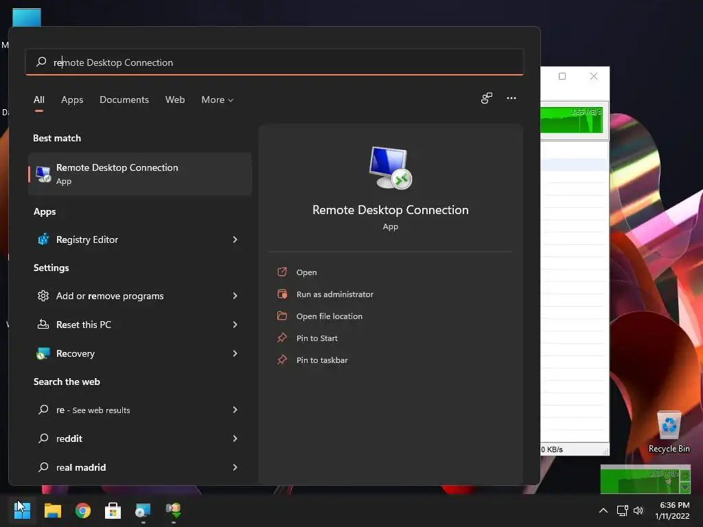Screen dimensions: 703x527
Task: Click 'Add or remove programs' result text
Action: point(110,296)
